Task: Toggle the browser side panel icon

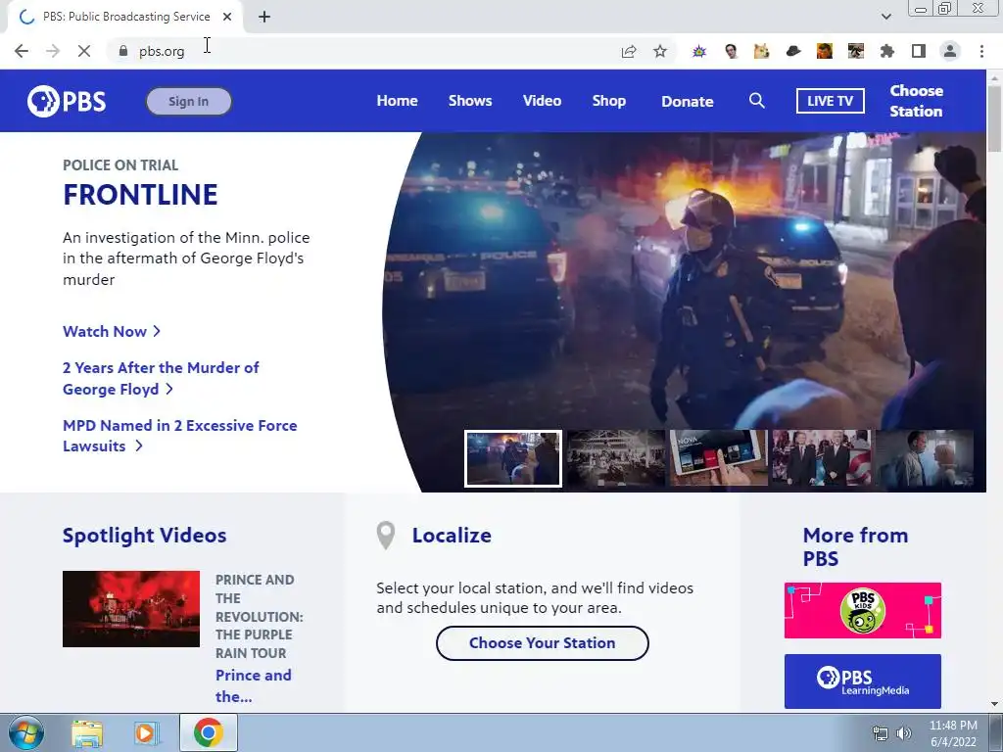Action: point(919,51)
